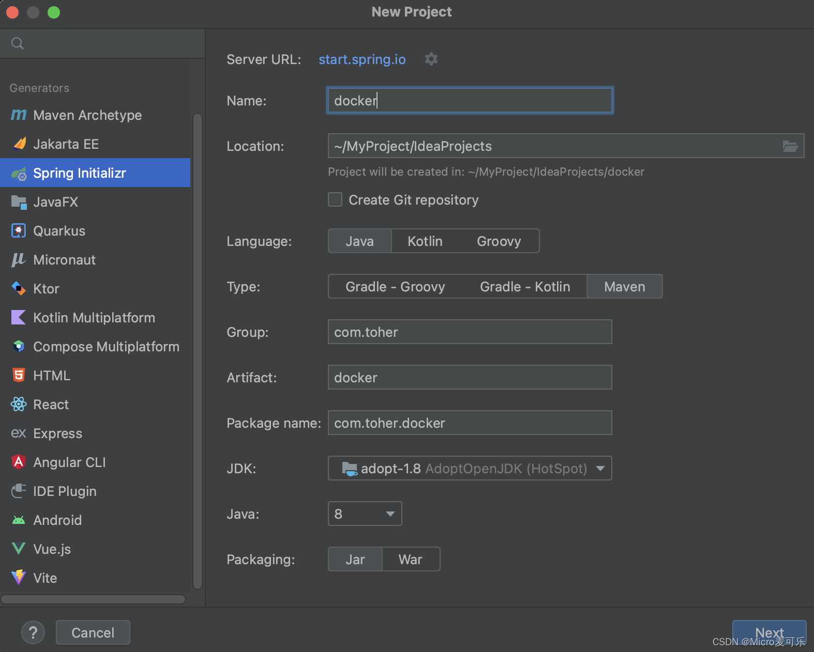This screenshot has width=814, height=652.
Task: Click the Express ex icon
Action: (19, 433)
